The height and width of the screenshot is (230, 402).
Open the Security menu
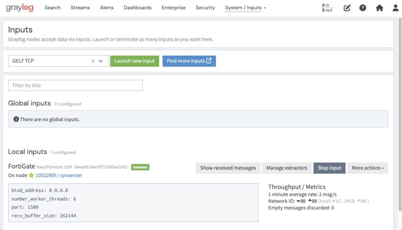(x=205, y=8)
